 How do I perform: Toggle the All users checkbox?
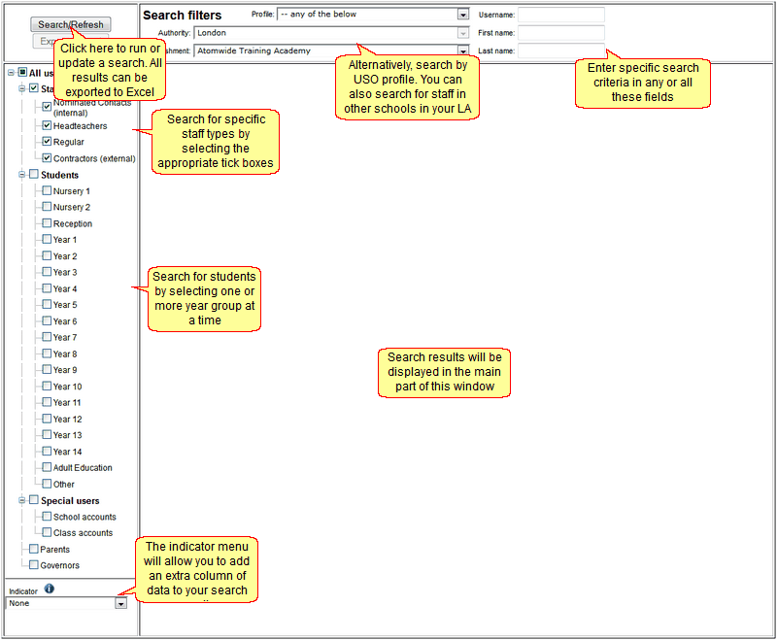coord(22,72)
